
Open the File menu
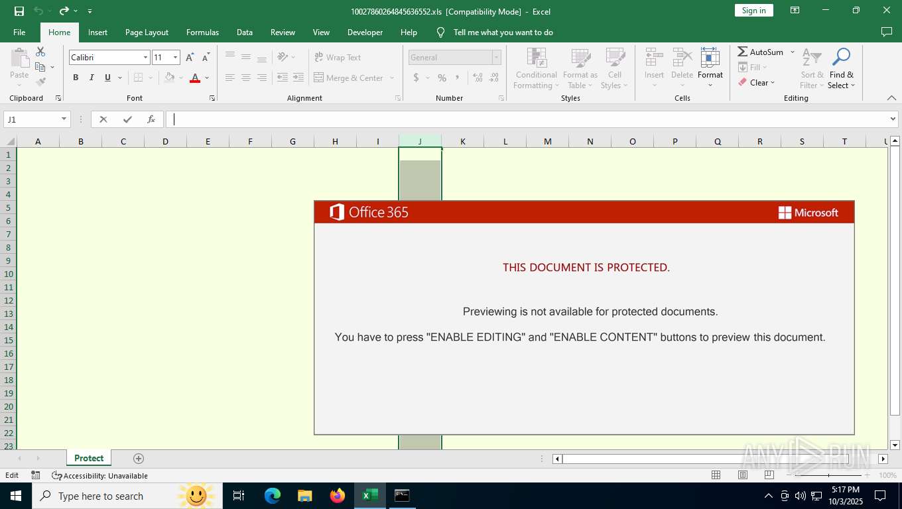point(19,32)
